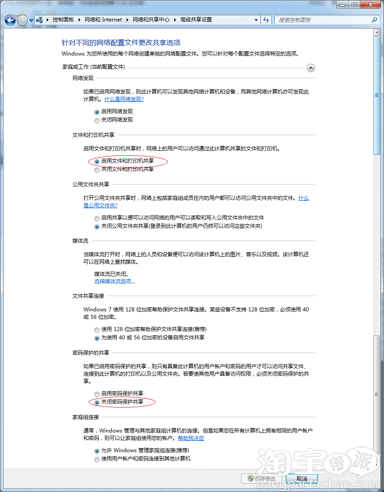
Task: Select 启用密码保护共享 option
Action: (x=97, y=394)
